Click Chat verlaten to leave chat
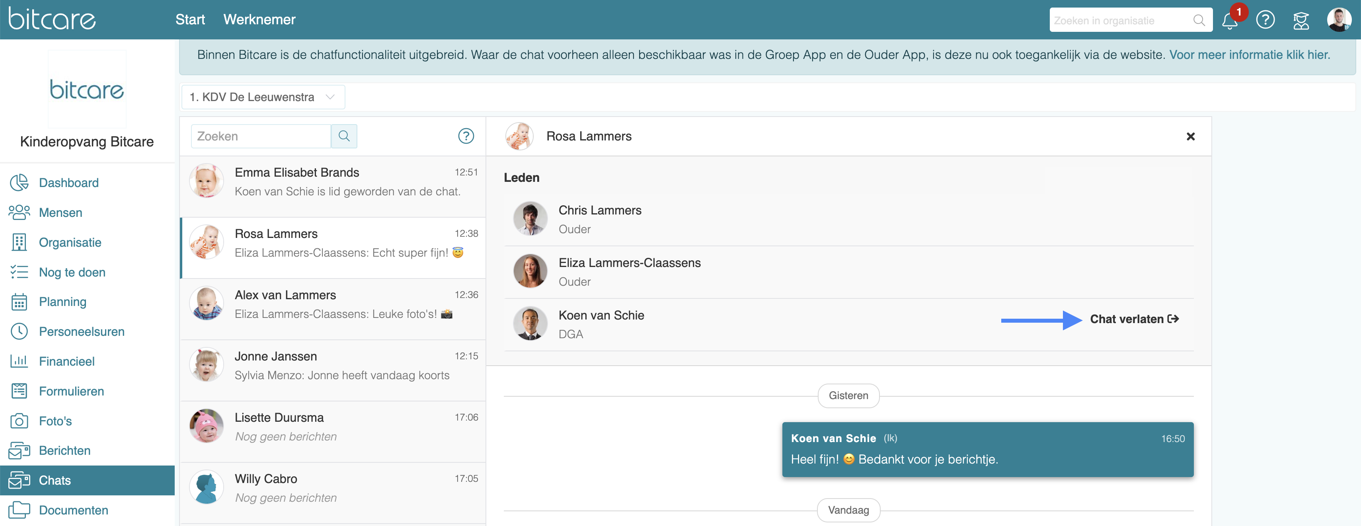The image size is (1361, 526). coord(1134,319)
